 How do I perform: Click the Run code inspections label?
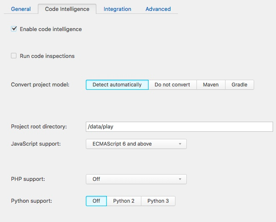47,56
